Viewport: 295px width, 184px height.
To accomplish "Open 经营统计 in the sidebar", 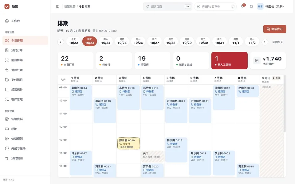I will tap(25, 89).
